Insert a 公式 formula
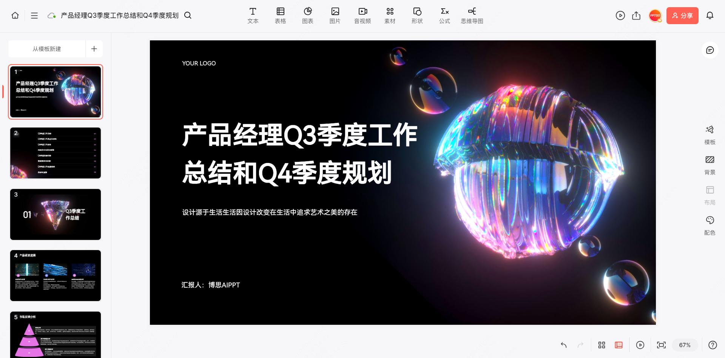The width and height of the screenshot is (725, 358). [x=444, y=15]
